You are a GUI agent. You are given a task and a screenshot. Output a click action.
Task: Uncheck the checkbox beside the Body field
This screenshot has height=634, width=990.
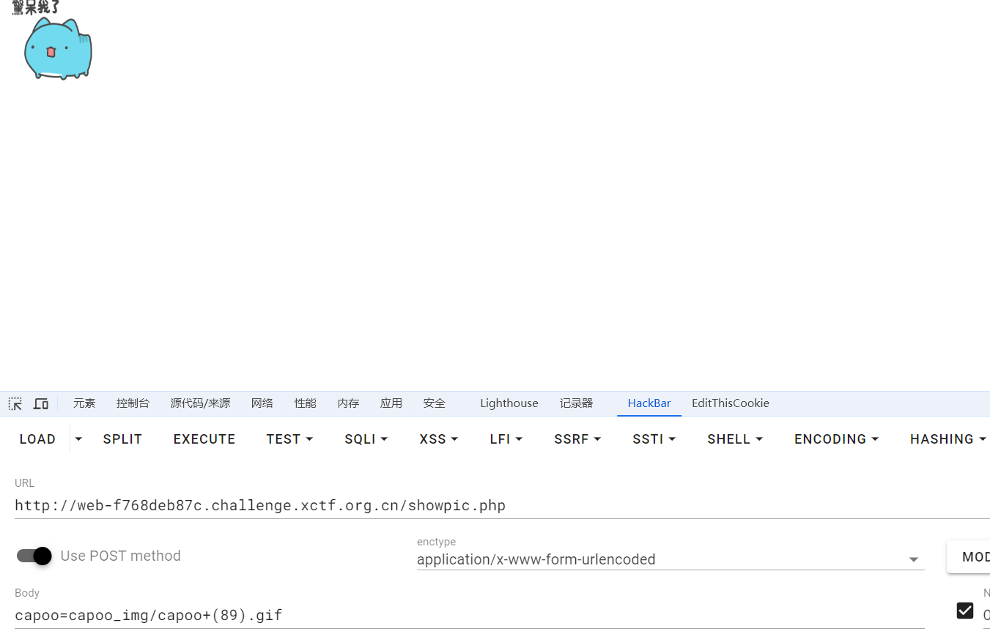click(965, 611)
